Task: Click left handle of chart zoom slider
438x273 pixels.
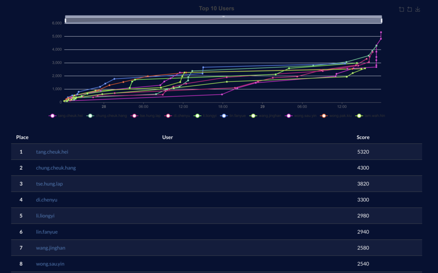Action: (x=65, y=20)
